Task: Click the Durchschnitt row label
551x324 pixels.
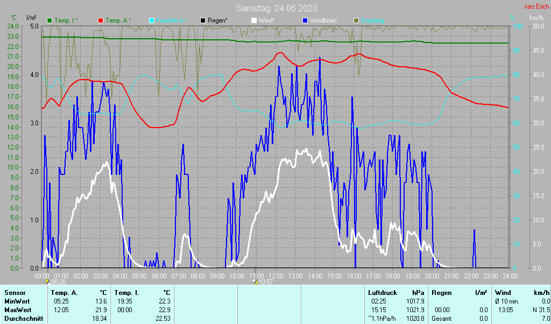Action: click(23, 319)
